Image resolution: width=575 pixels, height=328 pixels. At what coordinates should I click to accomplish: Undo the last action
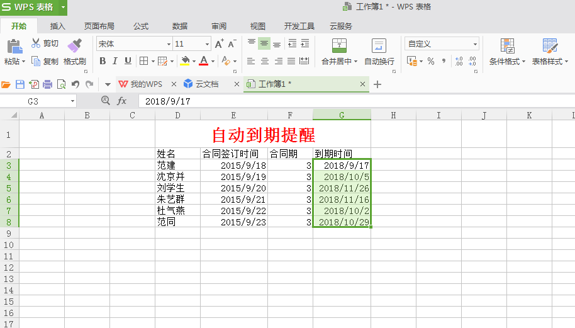click(75, 84)
